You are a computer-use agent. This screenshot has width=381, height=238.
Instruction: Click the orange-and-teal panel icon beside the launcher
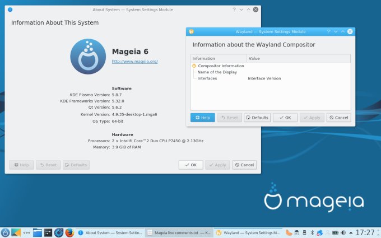(16, 232)
